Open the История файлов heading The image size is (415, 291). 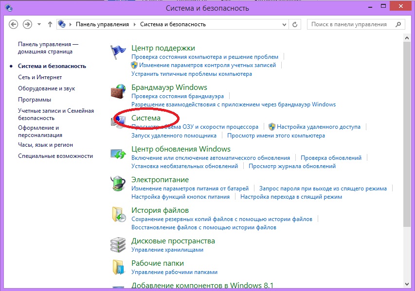(x=160, y=210)
